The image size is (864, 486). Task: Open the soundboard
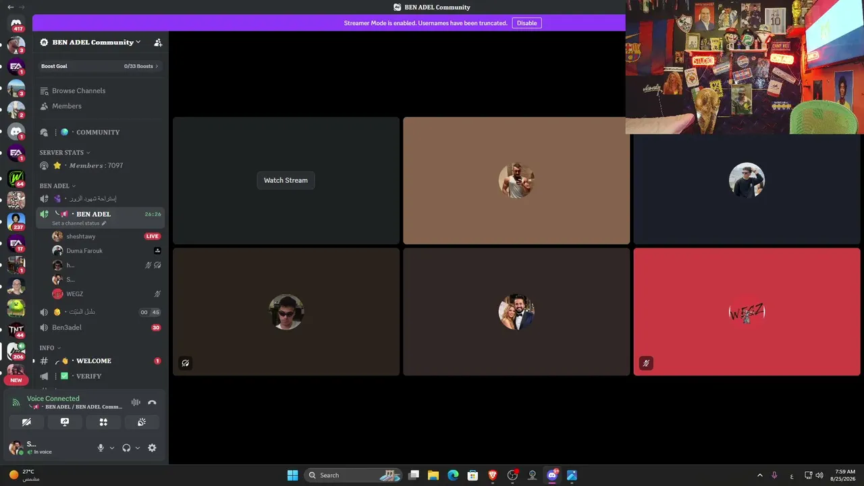pyautogui.click(x=142, y=422)
